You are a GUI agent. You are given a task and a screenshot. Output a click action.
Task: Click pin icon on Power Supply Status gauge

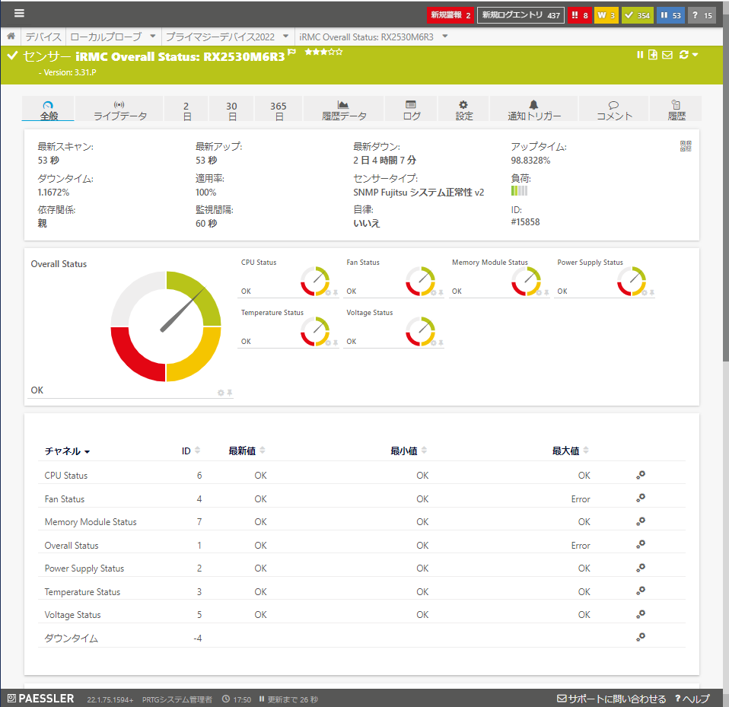(652, 293)
